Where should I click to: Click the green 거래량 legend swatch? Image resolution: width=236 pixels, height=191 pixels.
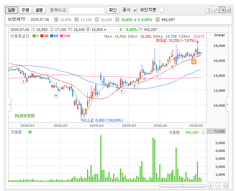click(x=30, y=132)
